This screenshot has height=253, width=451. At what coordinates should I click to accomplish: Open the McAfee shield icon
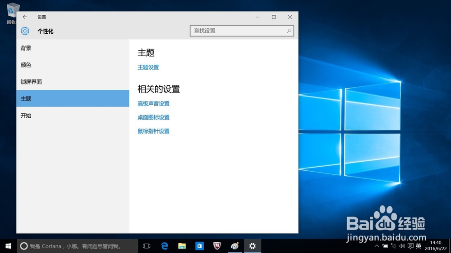pos(217,246)
